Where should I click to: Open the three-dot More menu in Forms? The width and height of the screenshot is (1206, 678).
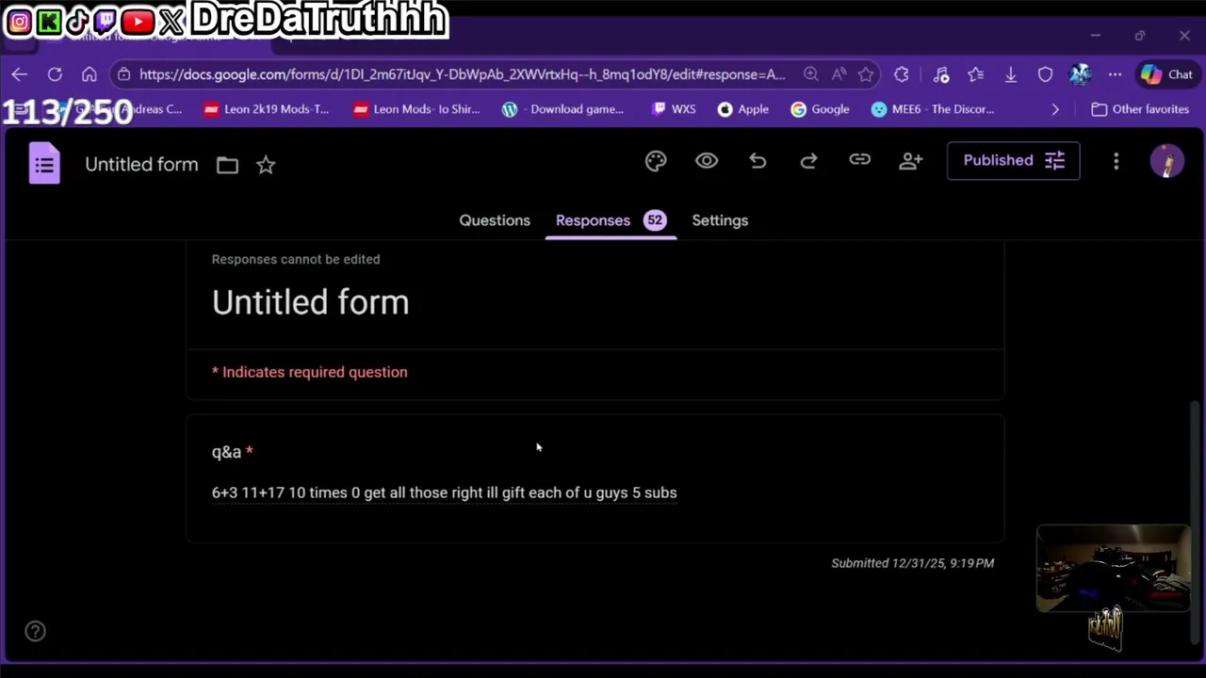1116,161
